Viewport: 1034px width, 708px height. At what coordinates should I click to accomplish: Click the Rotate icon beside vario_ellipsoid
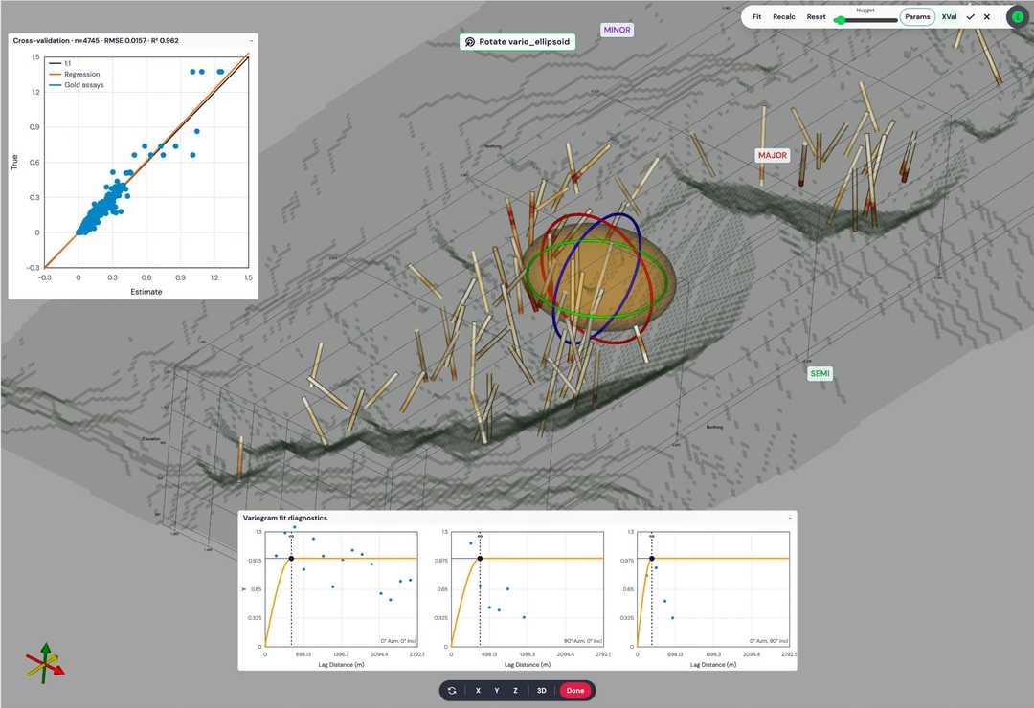tap(469, 41)
